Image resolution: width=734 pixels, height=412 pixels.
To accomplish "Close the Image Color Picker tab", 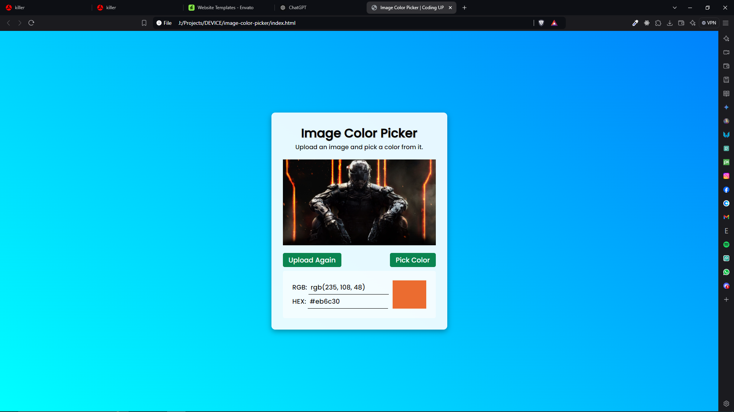I will click(450, 8).
